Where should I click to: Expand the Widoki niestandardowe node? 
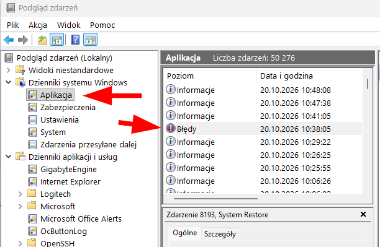9,71
